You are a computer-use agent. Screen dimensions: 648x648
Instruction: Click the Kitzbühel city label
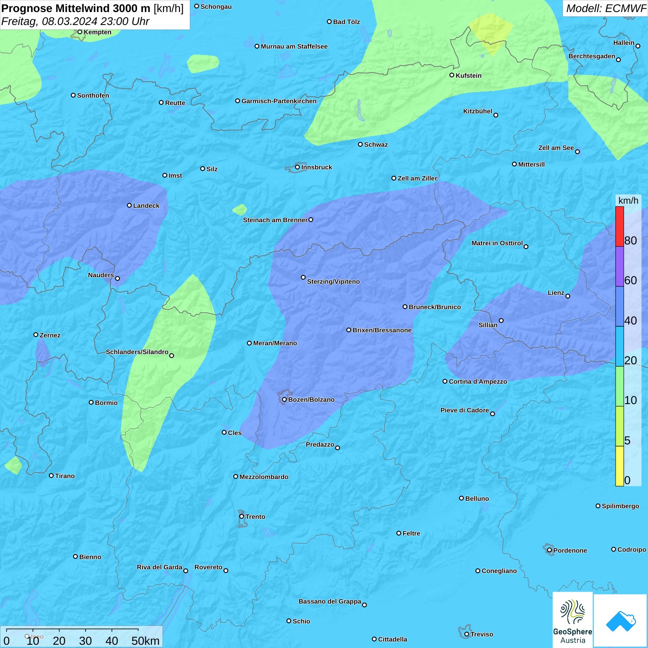point(478,111)
